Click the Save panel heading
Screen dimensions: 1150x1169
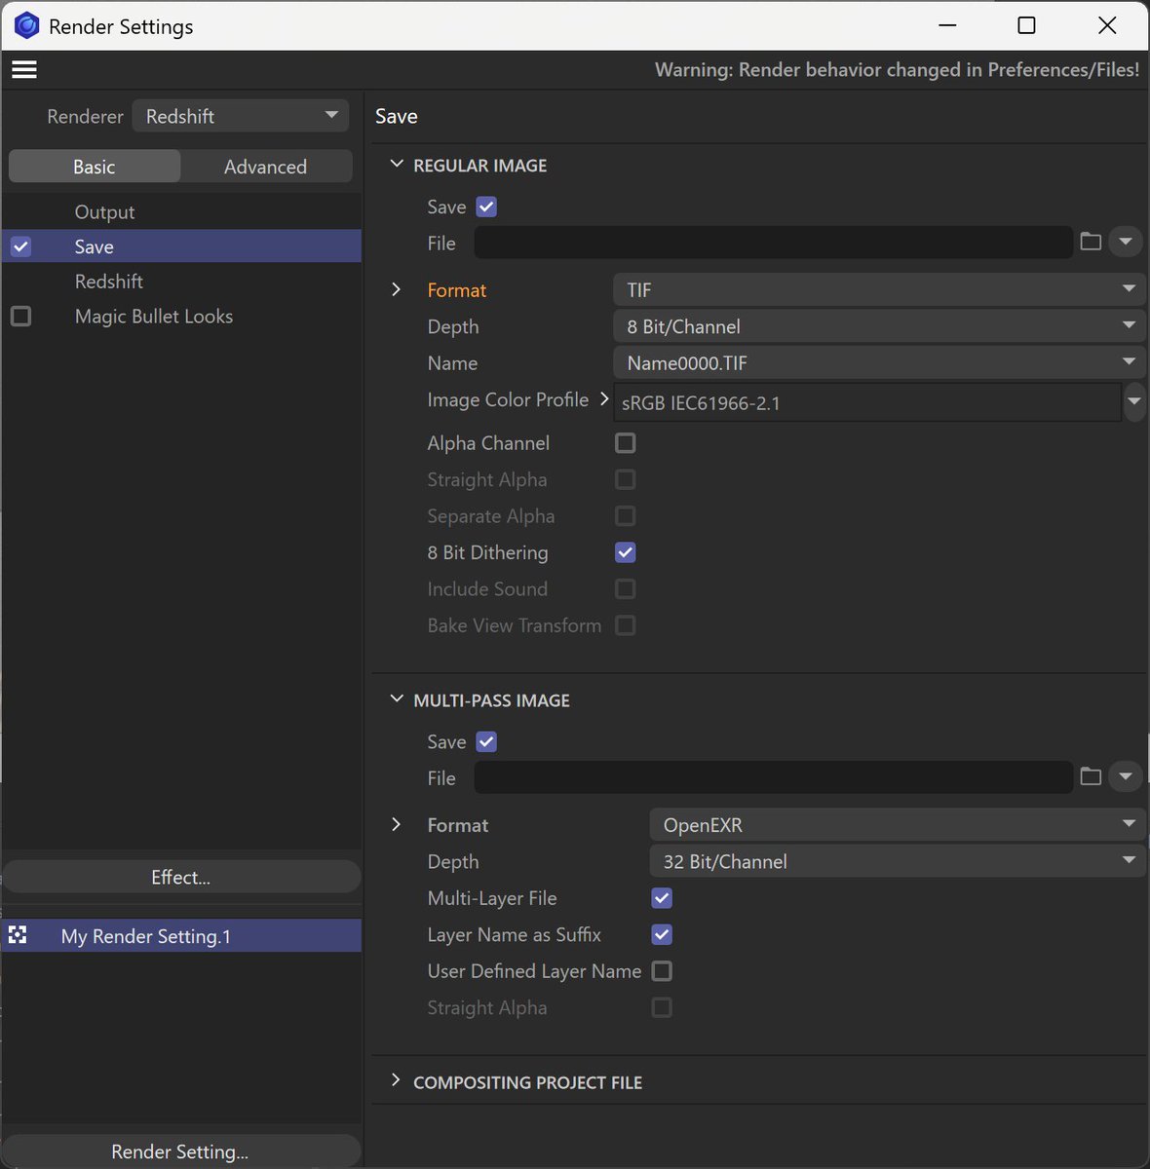397,116
